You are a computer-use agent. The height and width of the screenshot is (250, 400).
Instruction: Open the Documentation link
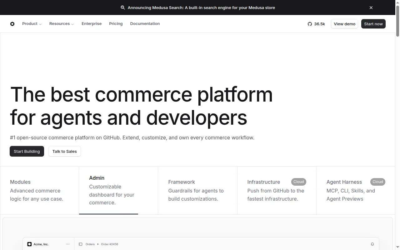(145, 24)
